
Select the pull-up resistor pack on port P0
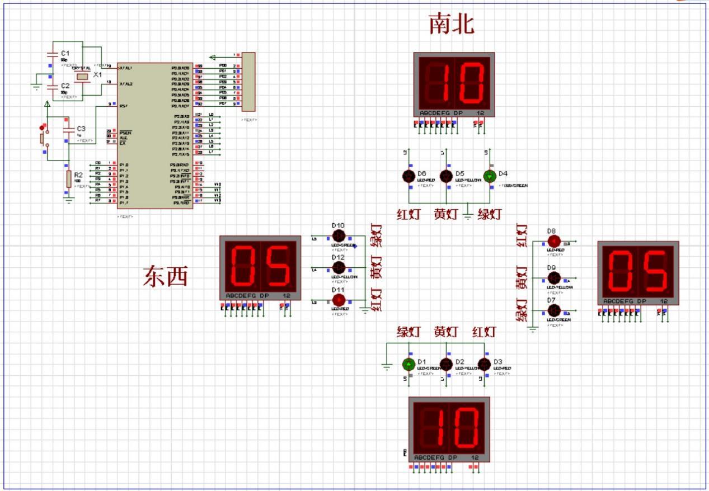pos(248,82)
